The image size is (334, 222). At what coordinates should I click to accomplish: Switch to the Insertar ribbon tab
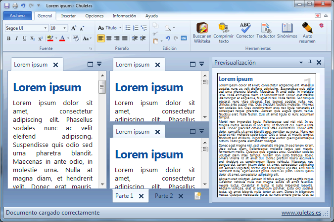click(x=68, y=16)
